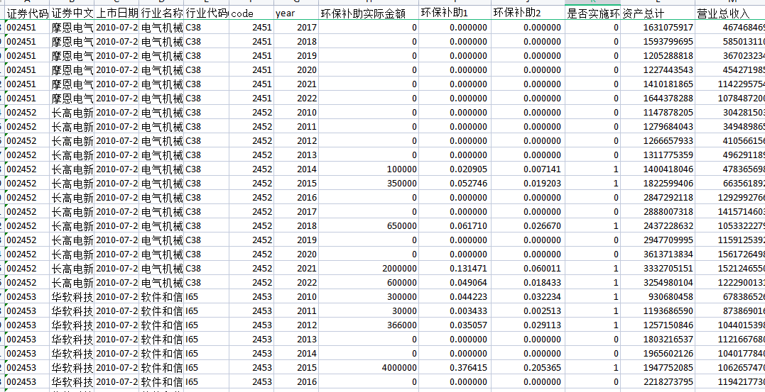Click the cell containing 1593799695
765x392 pixels.
[658, 41]
